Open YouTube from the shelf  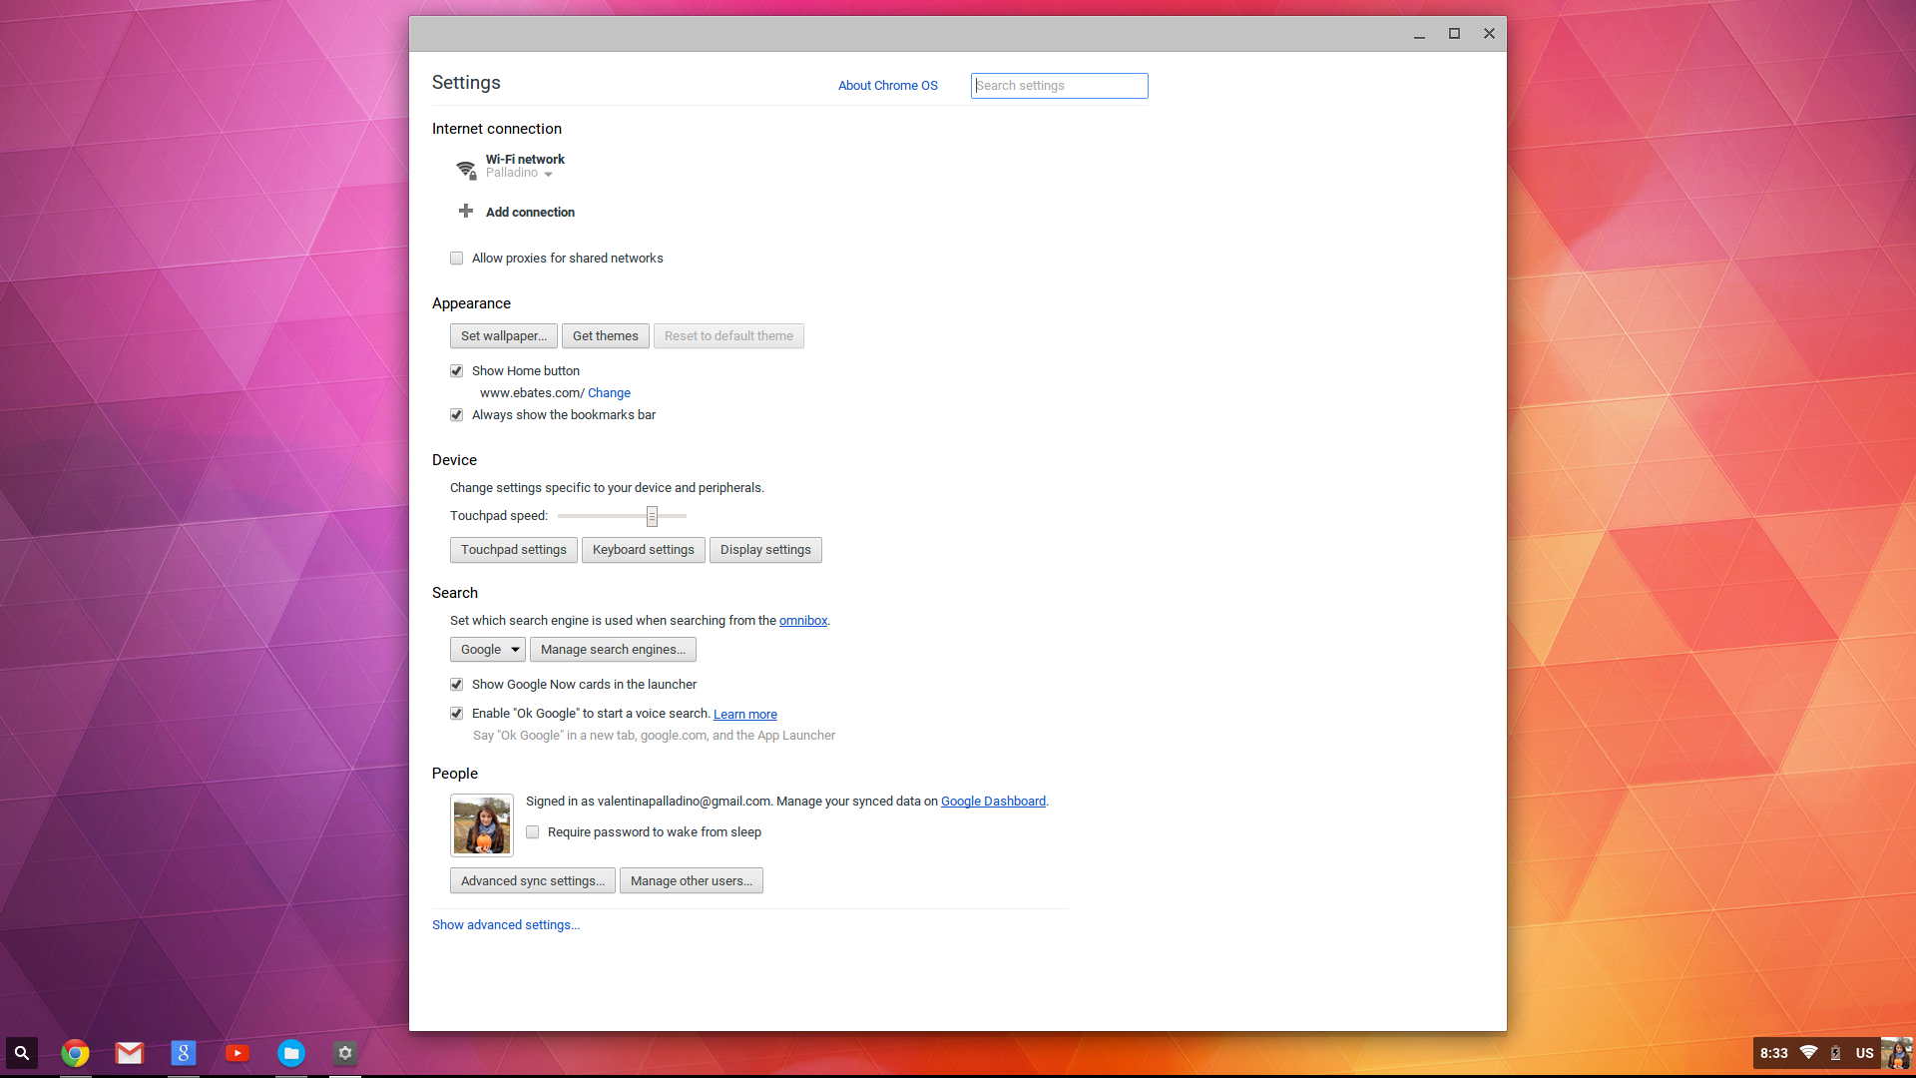pyautogui.click(x=237, y=1053)
